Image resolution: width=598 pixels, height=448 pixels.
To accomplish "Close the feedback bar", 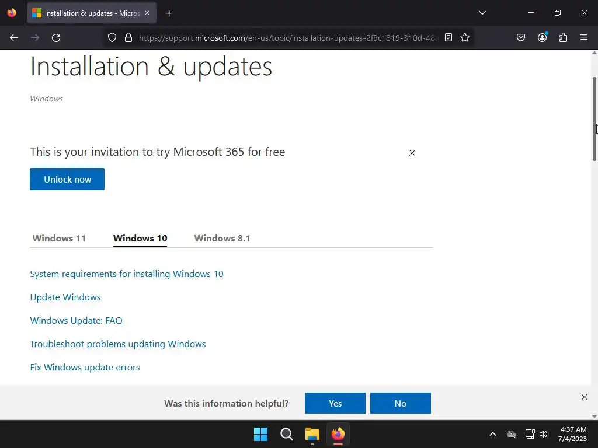I will [584, 397].
